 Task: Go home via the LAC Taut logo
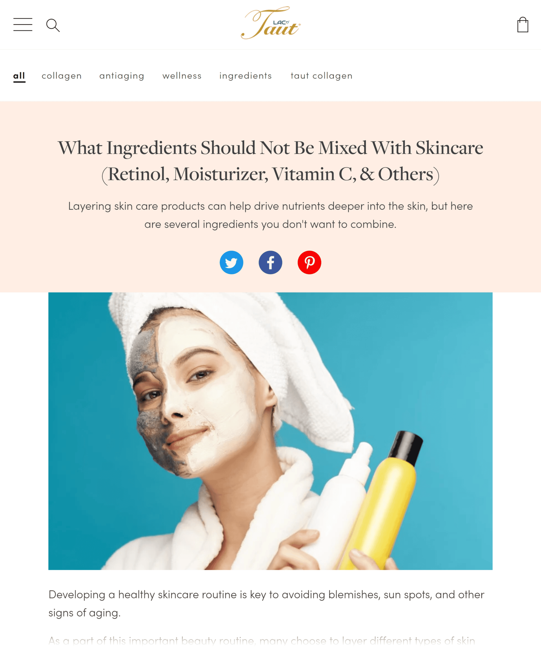(271, 23)
